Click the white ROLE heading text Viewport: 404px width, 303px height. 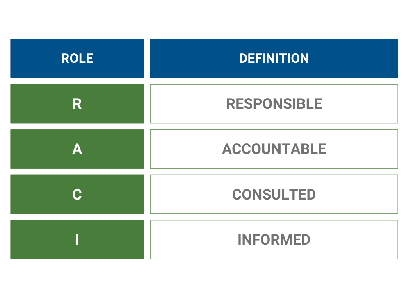[77, 58]
